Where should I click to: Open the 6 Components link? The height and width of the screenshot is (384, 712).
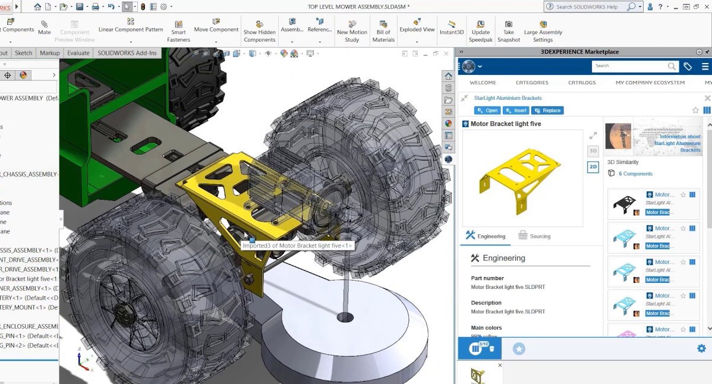(x=635, y=174)
